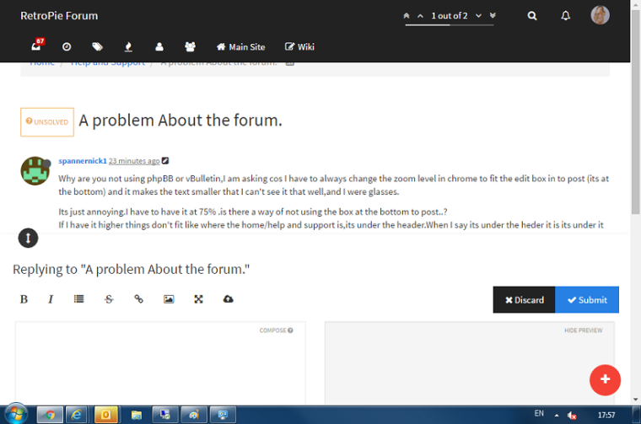The height and width of the screenshot is (424, 641).
Task: Apply Bold formatting in composer
Action: 24,299
